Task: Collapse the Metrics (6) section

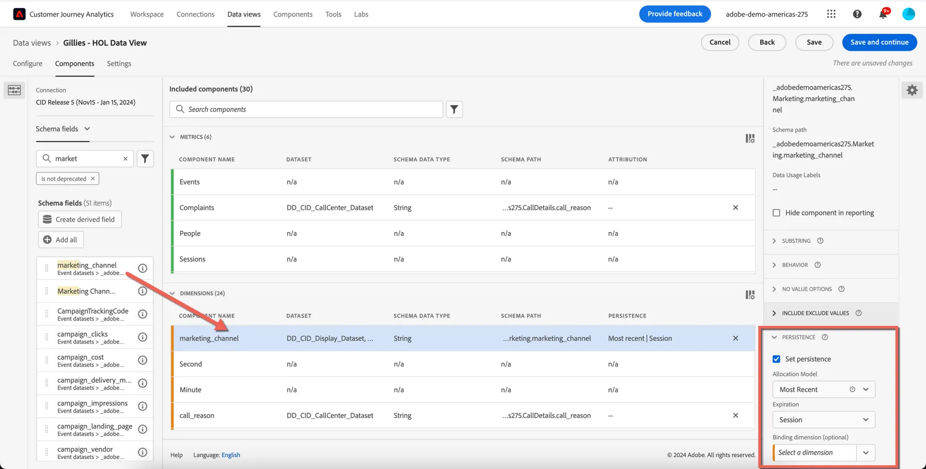Action: (x=172, y=137)
